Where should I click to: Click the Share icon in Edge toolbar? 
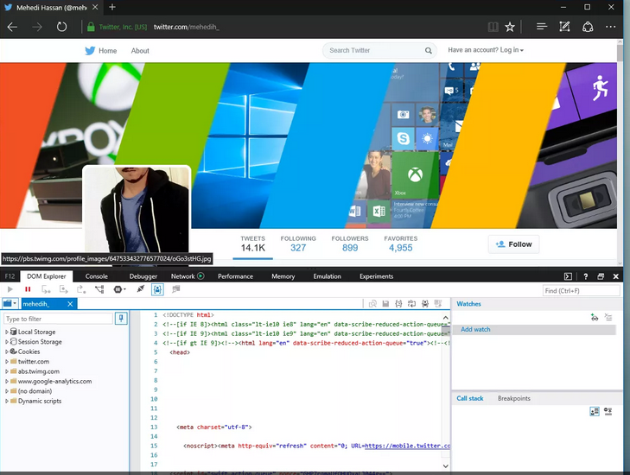tap(588, 27)
